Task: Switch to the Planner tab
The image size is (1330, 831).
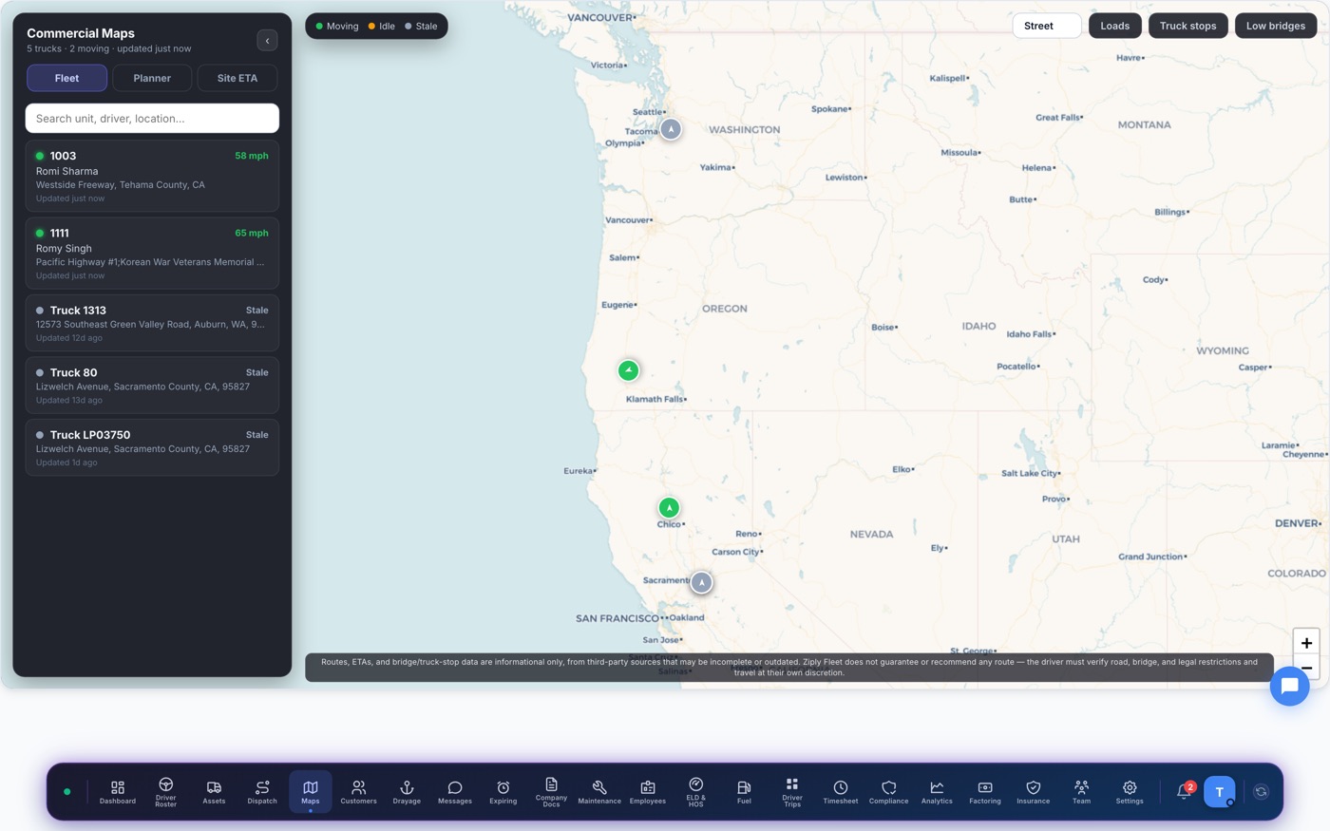Action: pos(152,78)
